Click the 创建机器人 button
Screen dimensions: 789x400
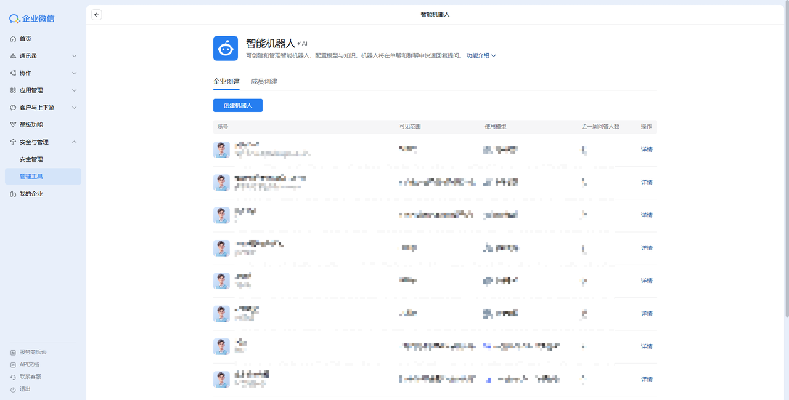tap(238, 106)
